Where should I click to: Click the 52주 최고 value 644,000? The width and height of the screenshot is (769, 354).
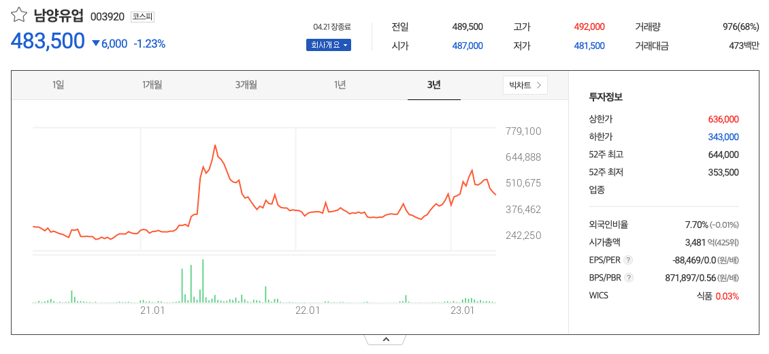[x=723, y=155]
